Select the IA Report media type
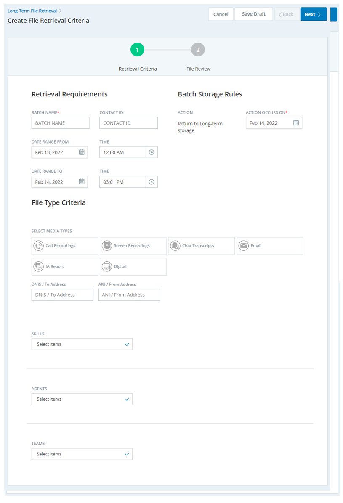This screenshot has width=343, height=503. click(64, 266)
